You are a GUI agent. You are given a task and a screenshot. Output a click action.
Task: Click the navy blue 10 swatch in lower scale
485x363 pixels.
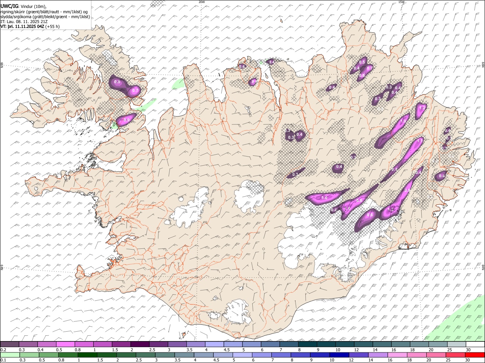click(x=339, y=355)
